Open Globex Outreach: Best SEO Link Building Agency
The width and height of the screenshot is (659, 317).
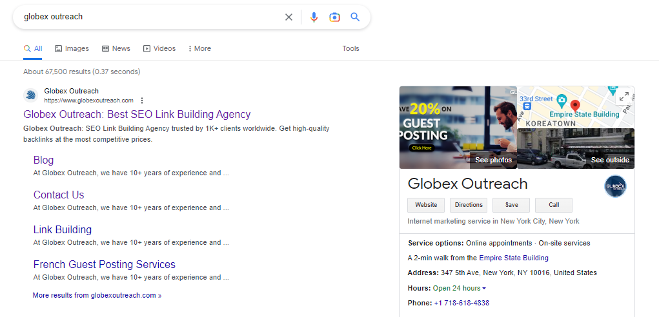(137, 115)
